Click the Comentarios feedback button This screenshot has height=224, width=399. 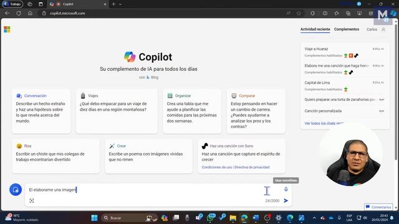click(378, 207)
